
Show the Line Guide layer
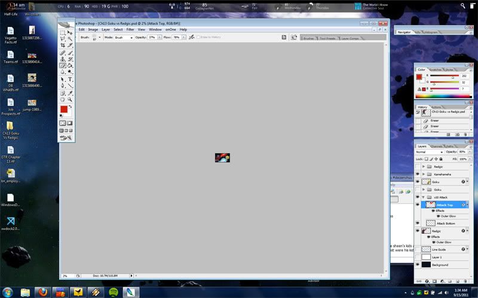coord(418,249)
